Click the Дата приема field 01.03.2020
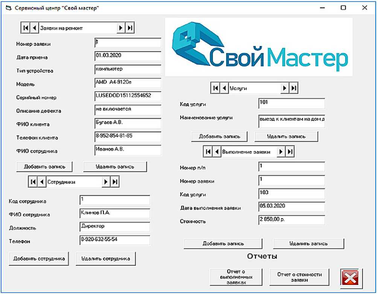 pyautogui.click(x=128, y=56)
